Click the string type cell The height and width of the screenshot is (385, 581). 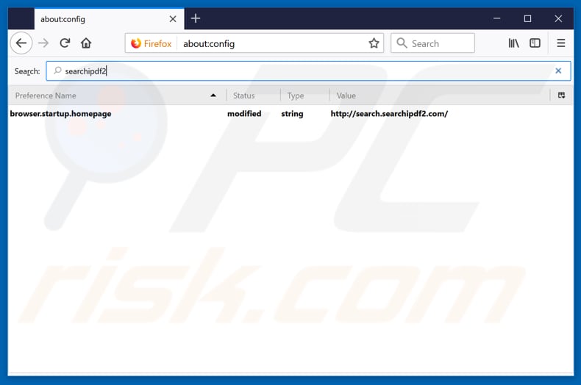[x=292, y=114]
